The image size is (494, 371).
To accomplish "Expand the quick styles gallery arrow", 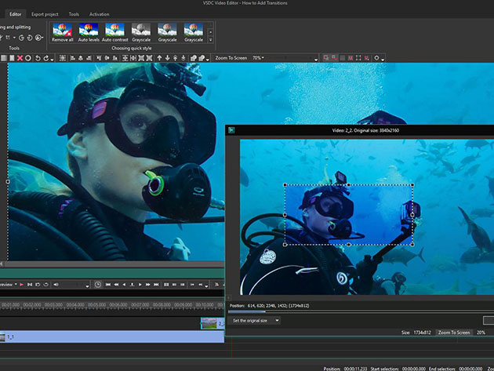I will point(212,38).
